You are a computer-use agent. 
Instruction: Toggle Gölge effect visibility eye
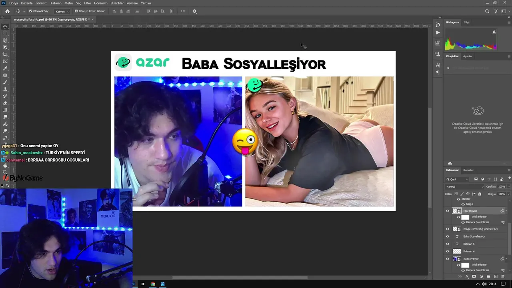tap(463, 204)
